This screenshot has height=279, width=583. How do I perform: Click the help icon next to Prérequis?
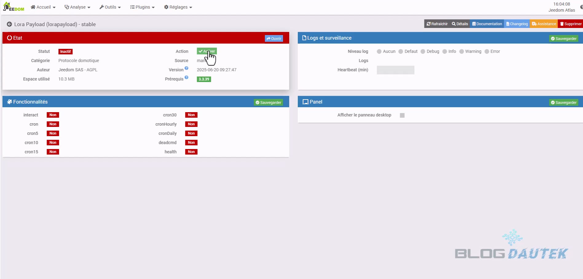click(187, 77)
